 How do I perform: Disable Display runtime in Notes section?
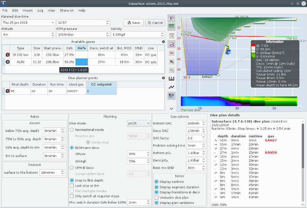pos(156,182)
